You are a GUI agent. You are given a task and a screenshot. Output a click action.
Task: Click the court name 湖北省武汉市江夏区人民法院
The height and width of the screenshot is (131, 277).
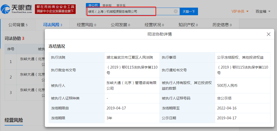[x=130, y=57]
